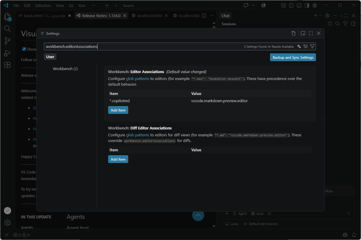361x240 pixels.
Task: Go forward with the navigation arrow
Action: [115, 5]
